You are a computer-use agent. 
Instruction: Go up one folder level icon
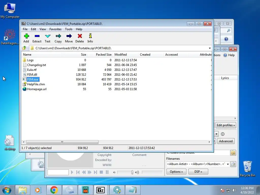24,48
